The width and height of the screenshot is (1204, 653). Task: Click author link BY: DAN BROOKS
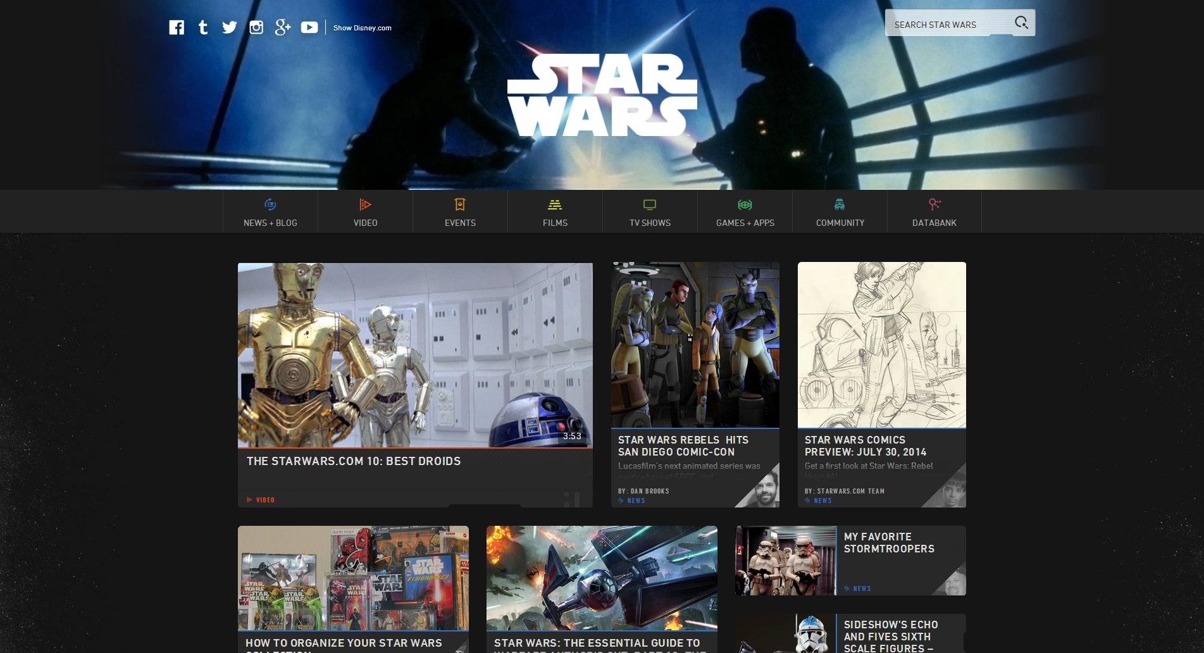[x=643, y=491]
